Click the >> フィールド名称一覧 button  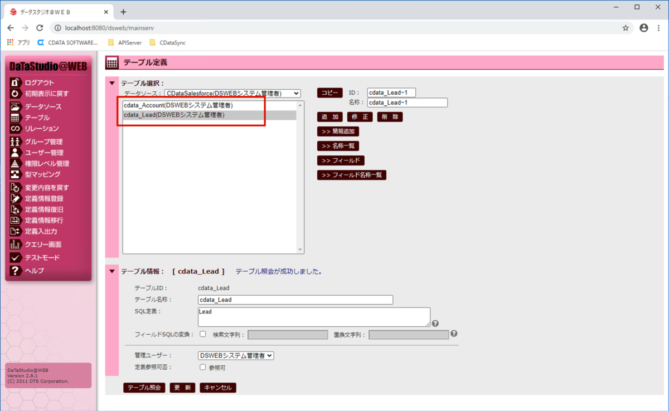[352, 175]
